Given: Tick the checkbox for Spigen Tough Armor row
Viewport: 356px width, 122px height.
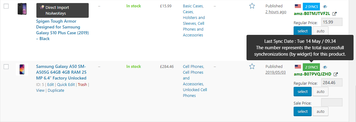Looking at the screenshot, I should [x=6, y=6].
